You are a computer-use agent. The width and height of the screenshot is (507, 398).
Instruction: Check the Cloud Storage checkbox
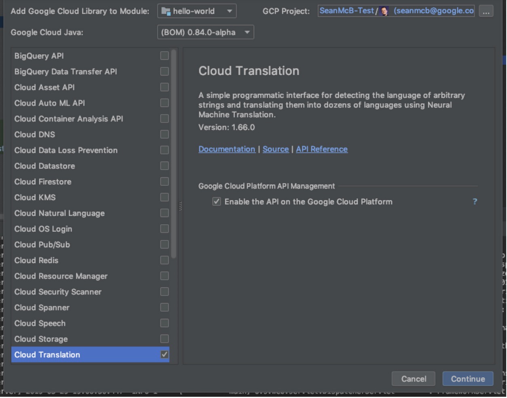(164, 339)
